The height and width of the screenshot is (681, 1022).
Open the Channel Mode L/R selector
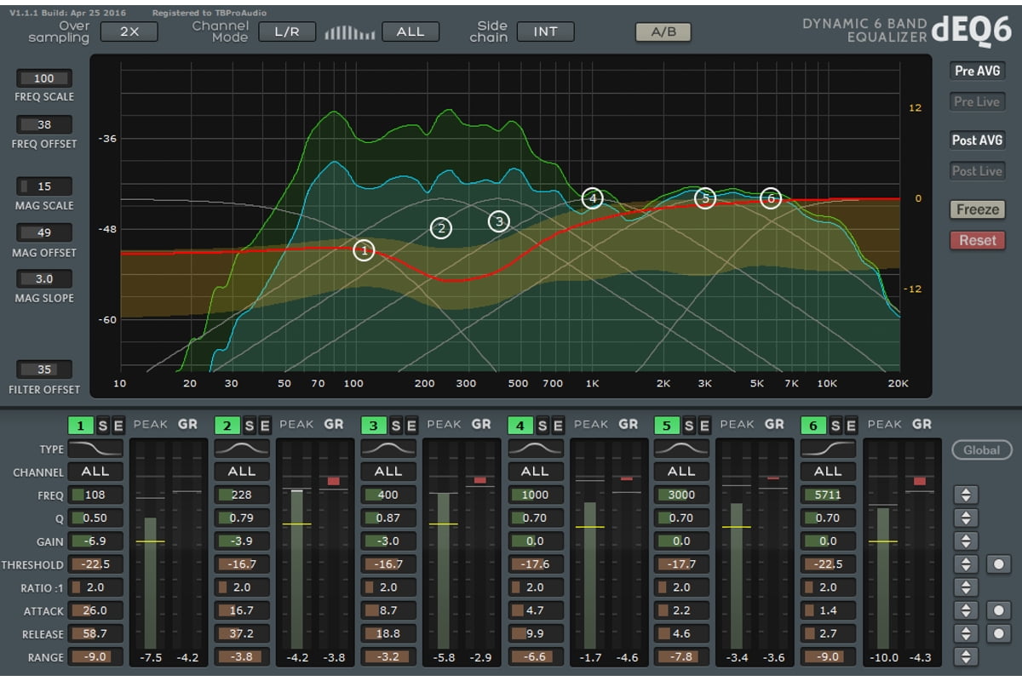pos(287,31)
